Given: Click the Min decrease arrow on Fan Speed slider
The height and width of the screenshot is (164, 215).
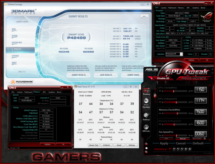Looking at the screenshot, I should (163, 136).
